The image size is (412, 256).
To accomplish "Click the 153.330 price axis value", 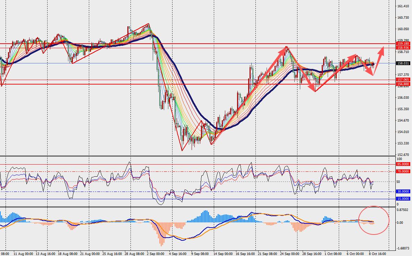I will [403, 143].
